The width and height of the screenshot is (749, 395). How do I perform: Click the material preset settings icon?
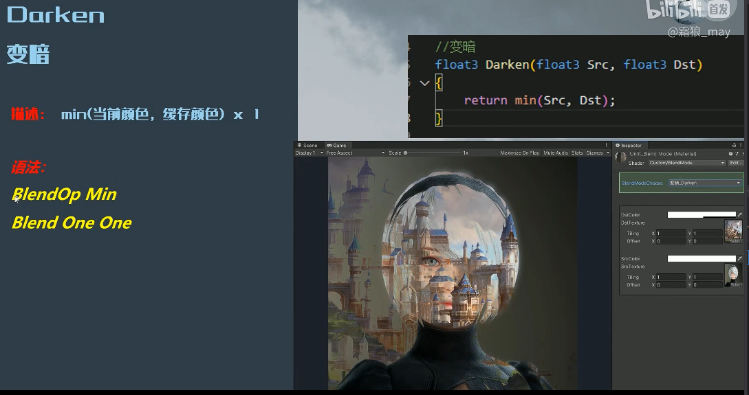point(737,154)
